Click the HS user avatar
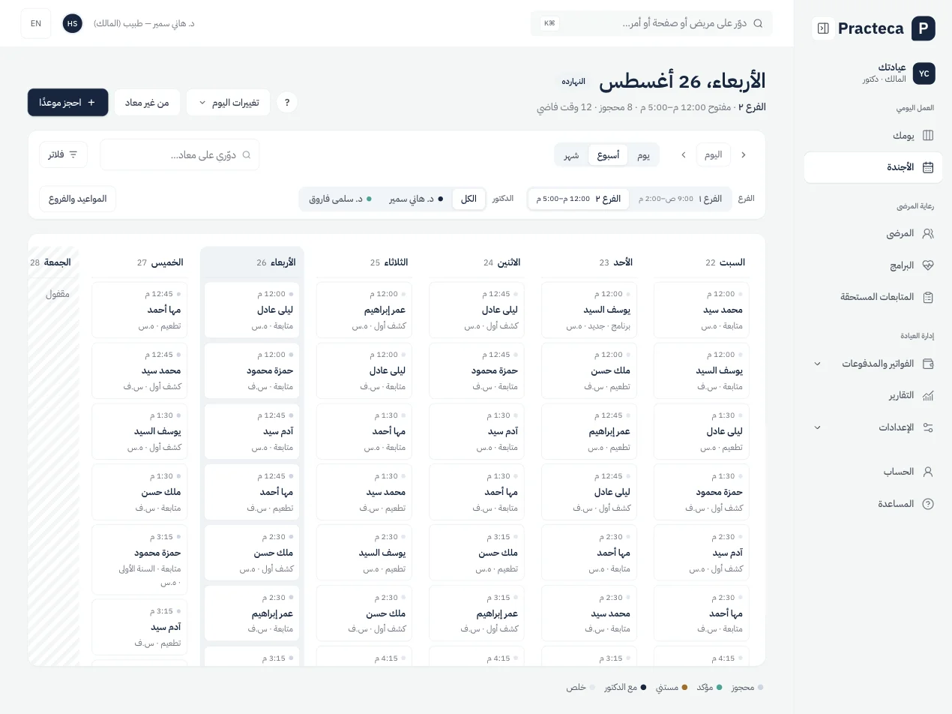Screen dimensions: 952x714 (x=72, y=23)
